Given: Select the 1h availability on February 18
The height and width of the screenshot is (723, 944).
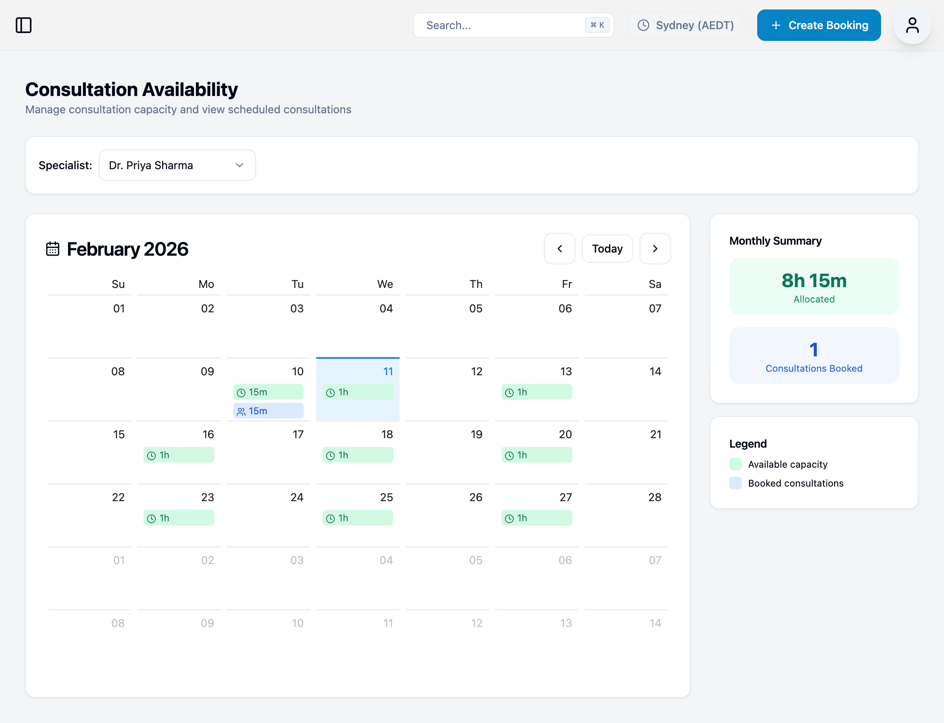Looking at the screenshot, I should click(357, 454).
